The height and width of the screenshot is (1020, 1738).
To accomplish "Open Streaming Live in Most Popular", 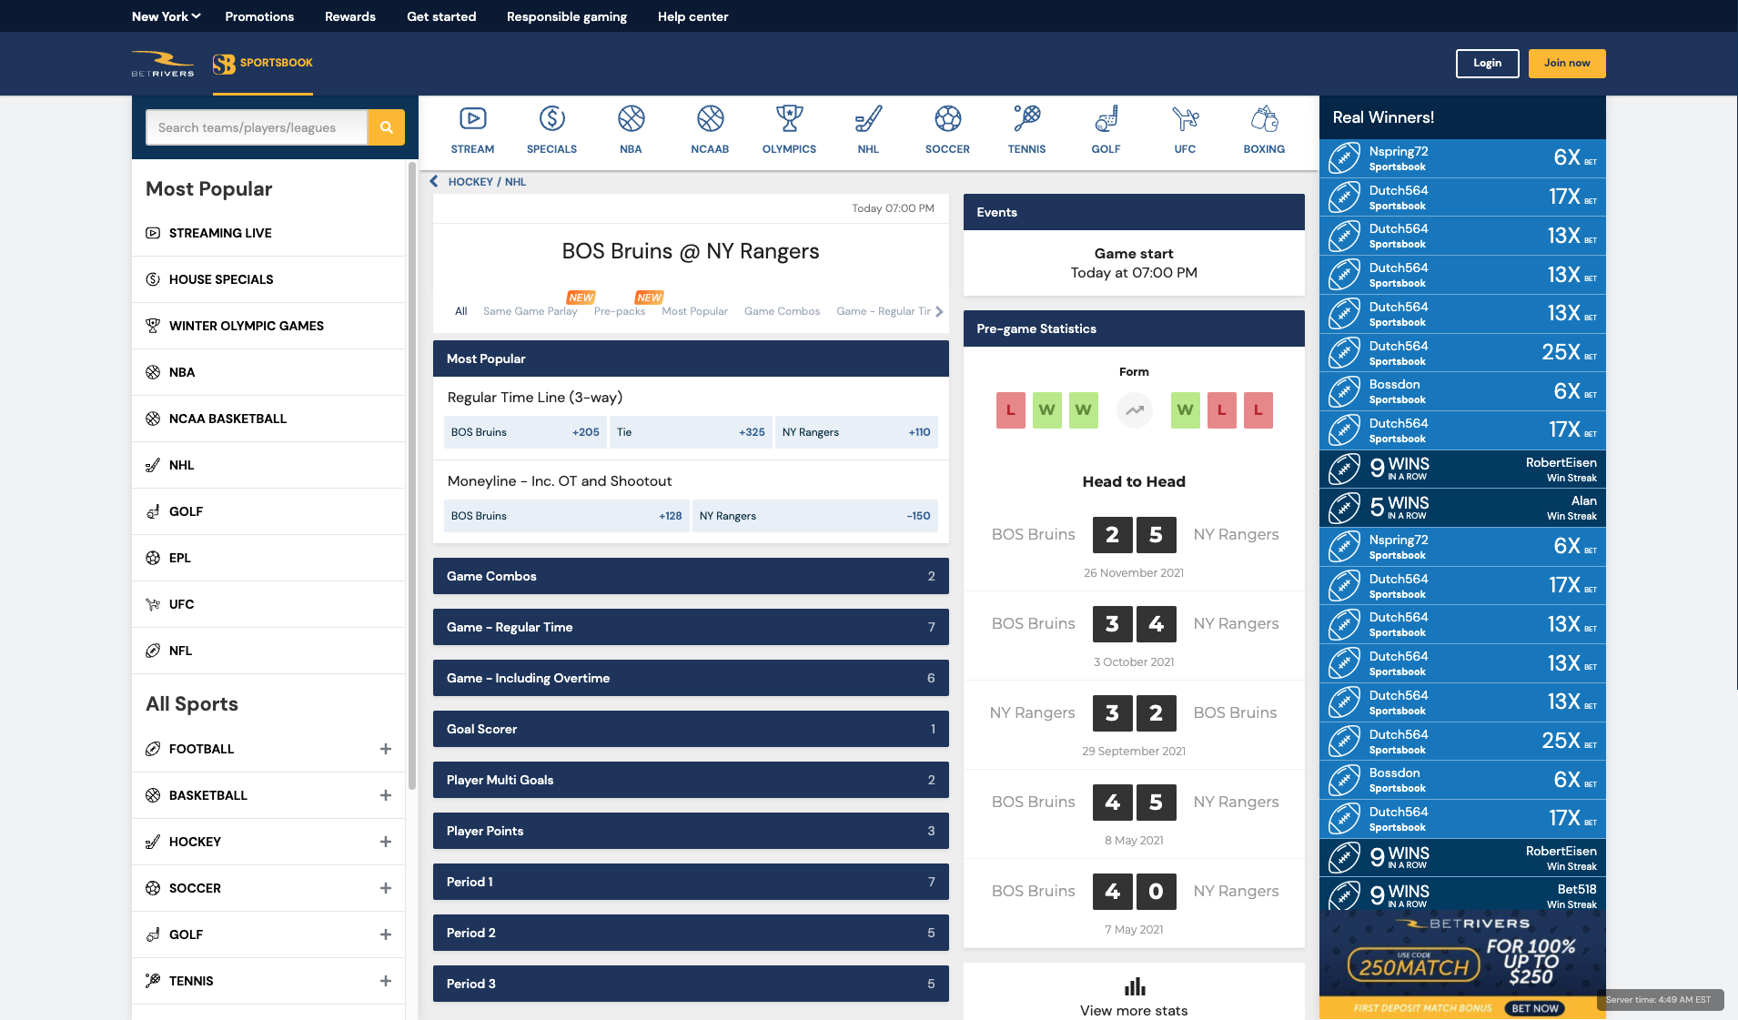I will click(x=268, y=233).
